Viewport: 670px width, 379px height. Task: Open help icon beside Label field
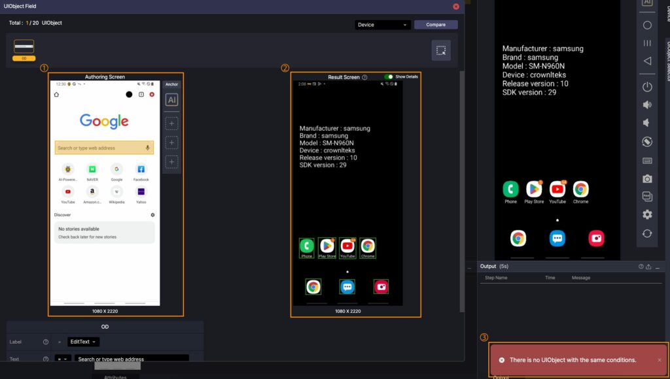click(x=46, y=342)
